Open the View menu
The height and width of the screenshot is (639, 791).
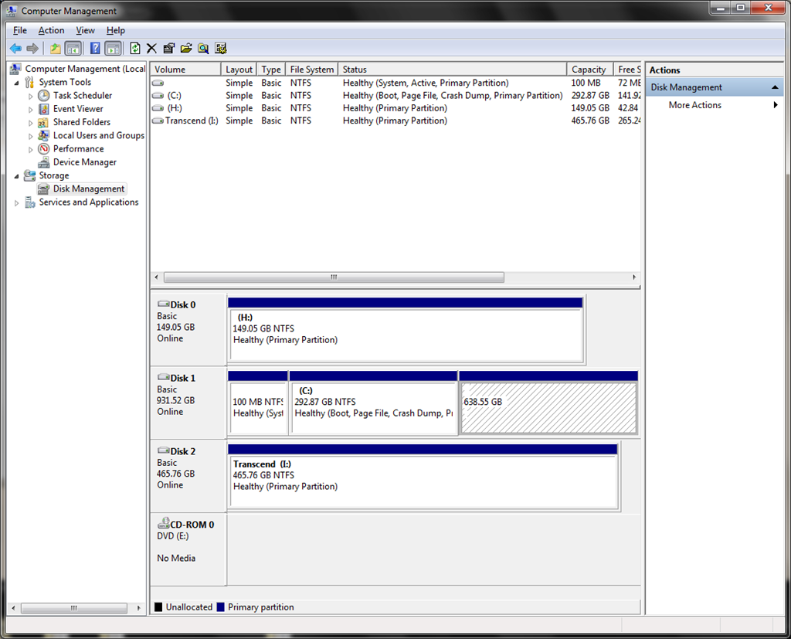coord(85,30)
